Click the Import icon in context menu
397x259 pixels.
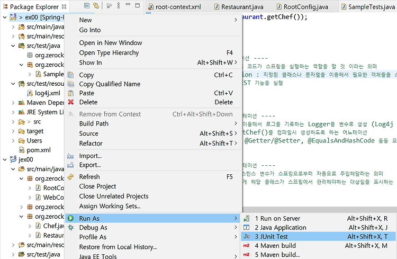(70, 156)
